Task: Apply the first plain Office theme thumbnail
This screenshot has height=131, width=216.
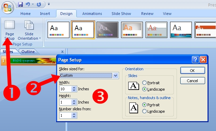Action: [59, 30]
